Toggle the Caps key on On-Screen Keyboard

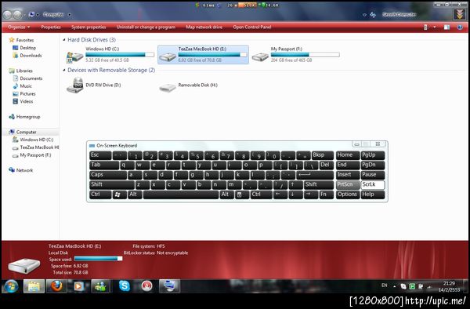pyautogui.click(x=108, y=175)
